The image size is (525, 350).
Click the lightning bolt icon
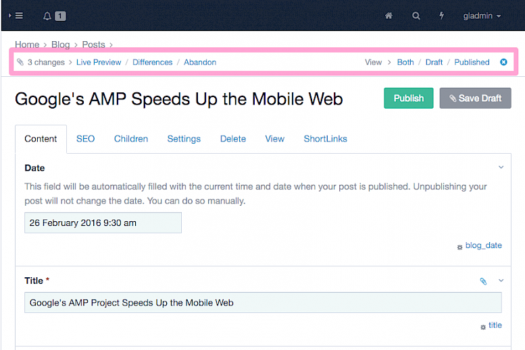click(x=442, y=16)
